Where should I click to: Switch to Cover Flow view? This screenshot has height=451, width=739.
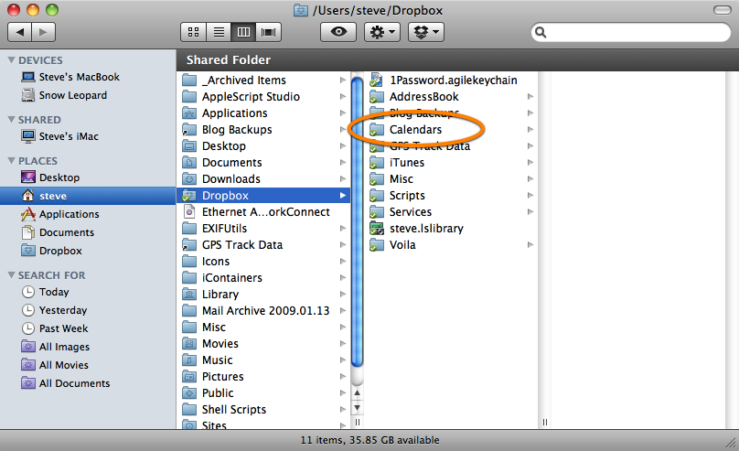(x=269, y=32)
